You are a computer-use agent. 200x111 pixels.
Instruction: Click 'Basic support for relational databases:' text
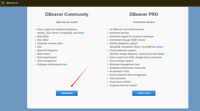click(57, 29)
